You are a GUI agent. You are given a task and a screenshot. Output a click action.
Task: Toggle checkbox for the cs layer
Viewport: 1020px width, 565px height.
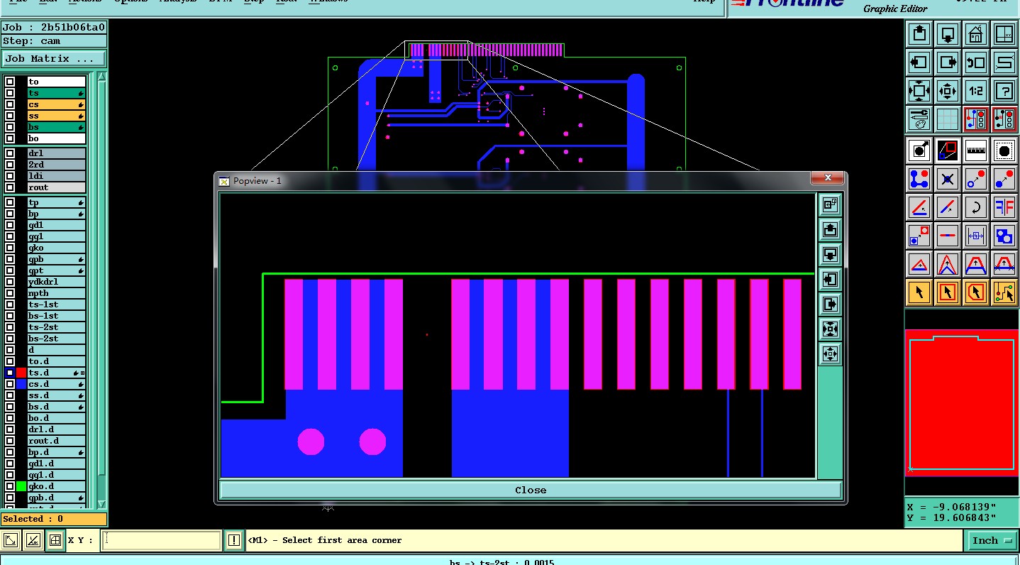[10, 104]
